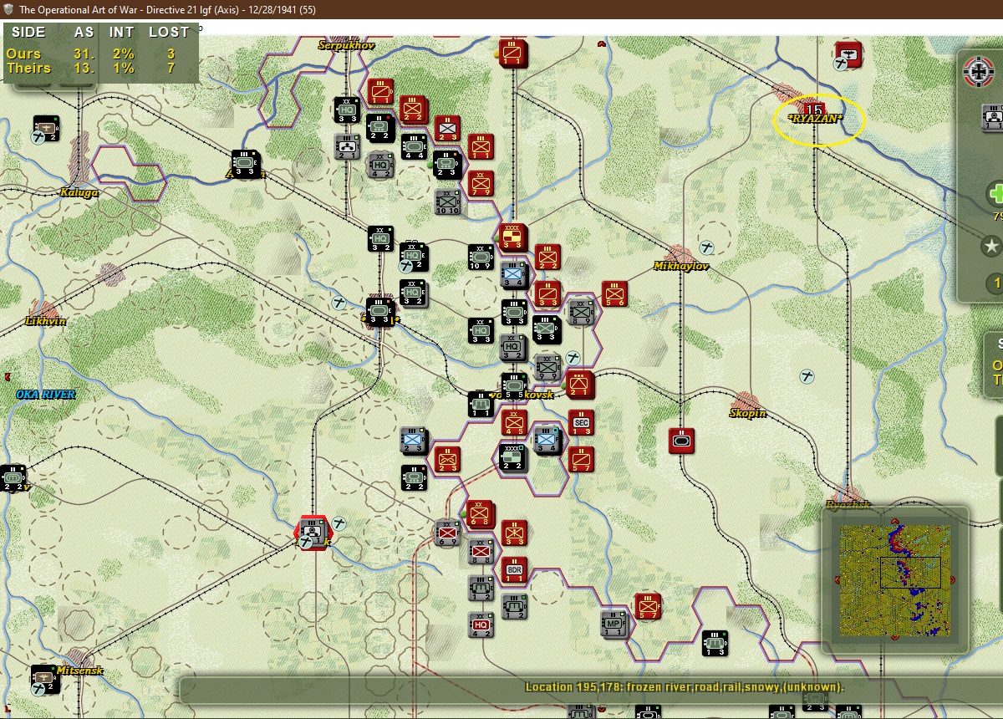Screen dimensions: 1003x719
Task: Click the Ours row in battle summary
Action: (x=92, y=54)
